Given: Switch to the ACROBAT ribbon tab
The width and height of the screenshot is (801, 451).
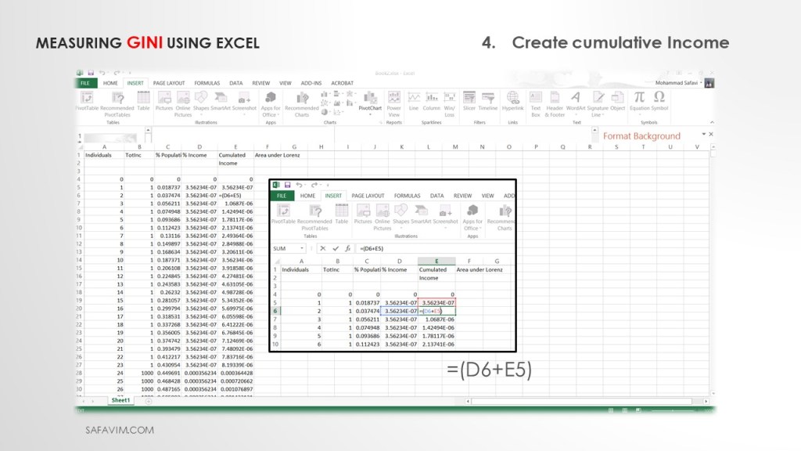Looking at the screenshot, I should click(343, 82).
